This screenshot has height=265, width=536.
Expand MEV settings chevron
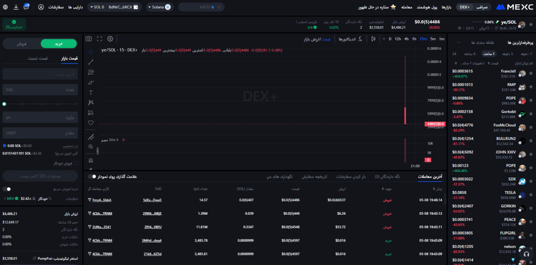tap(5, 198)
